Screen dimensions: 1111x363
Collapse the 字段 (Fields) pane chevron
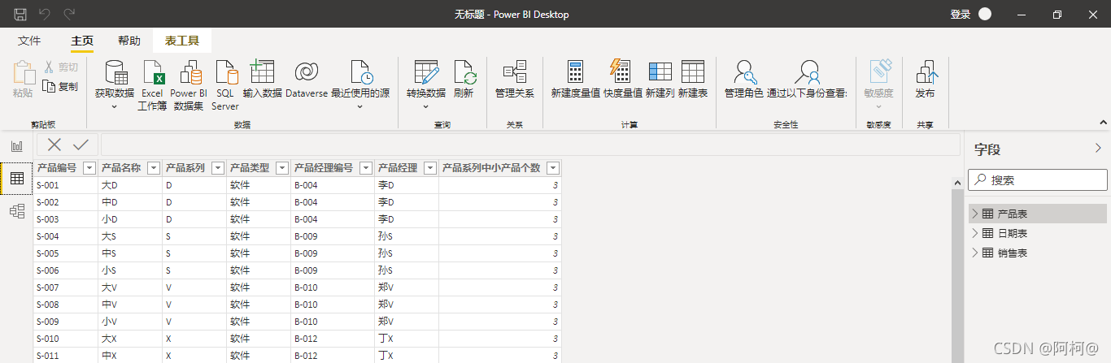point(1099,149)
